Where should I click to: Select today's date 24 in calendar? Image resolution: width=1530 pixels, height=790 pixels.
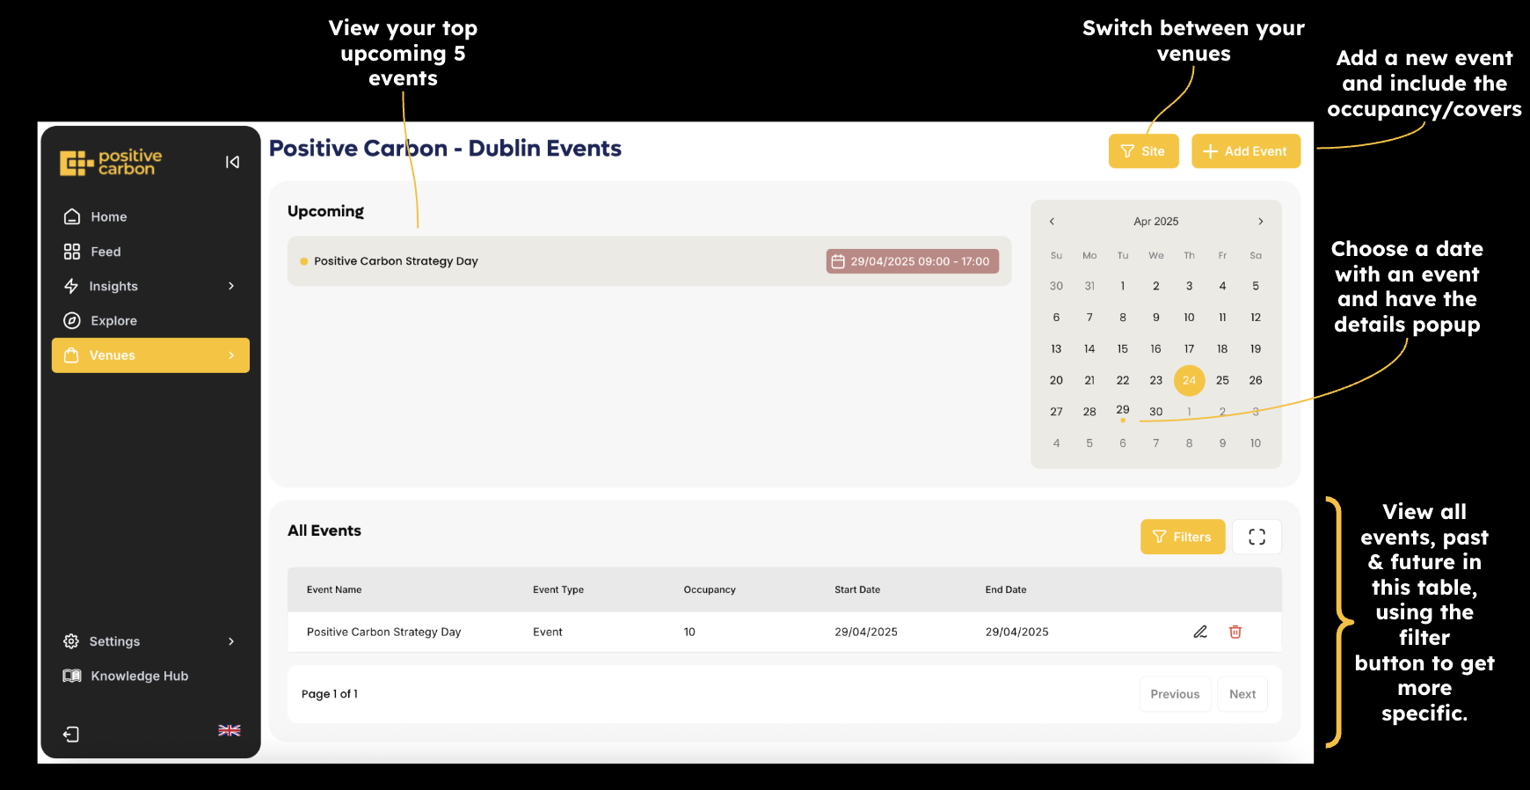click(x=1189, y=380)
